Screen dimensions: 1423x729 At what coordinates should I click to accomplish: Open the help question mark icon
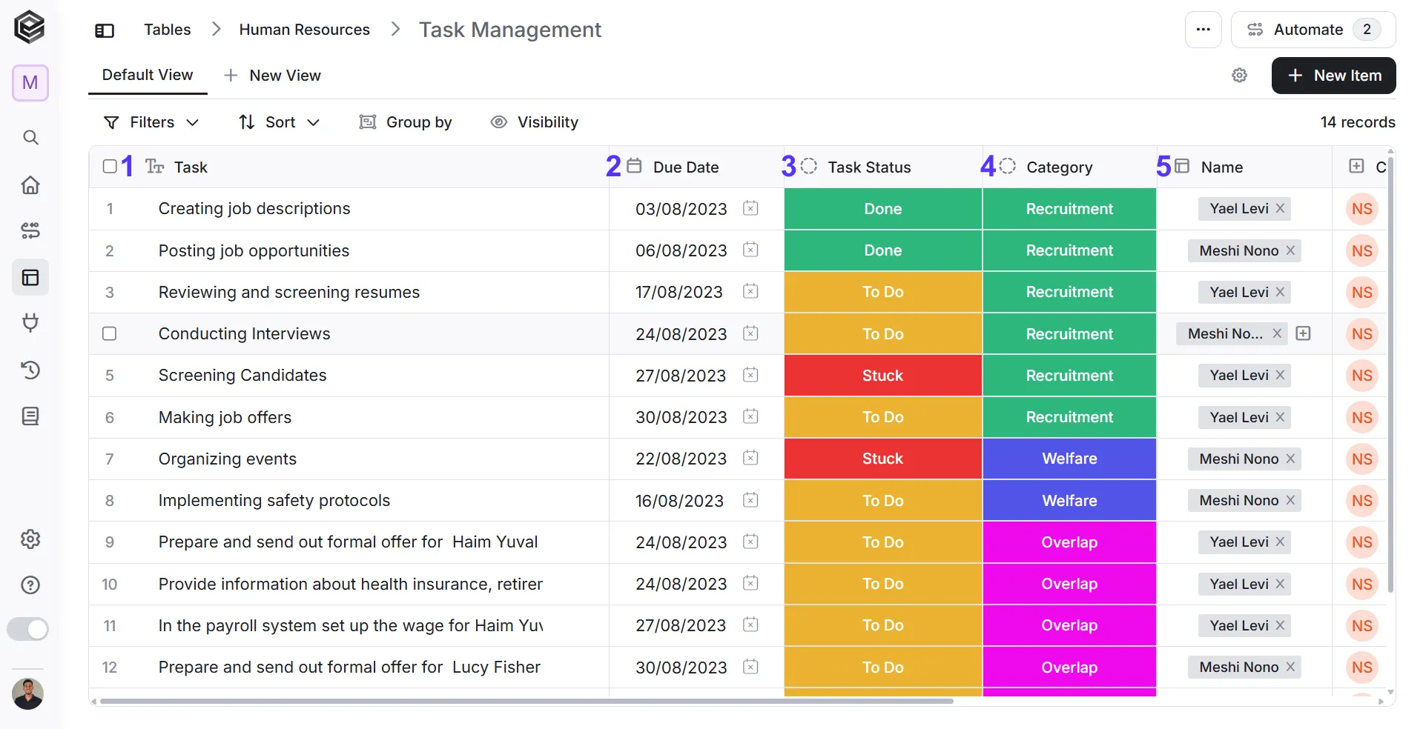coord(30,585)
